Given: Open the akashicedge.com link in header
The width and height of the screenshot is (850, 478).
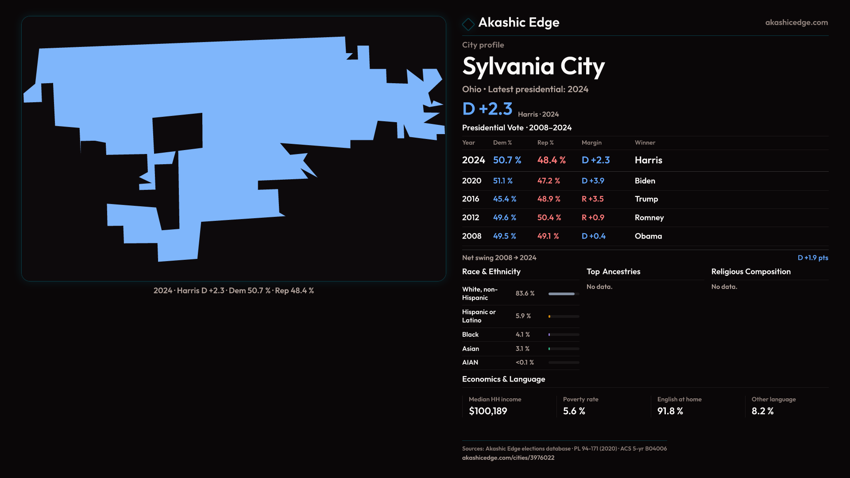Looking at the screenshot, I should pos(796,23).
